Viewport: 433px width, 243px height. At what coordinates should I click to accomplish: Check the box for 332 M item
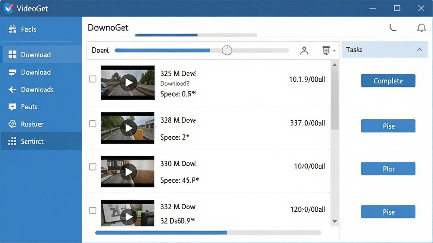(x=93, y=211)
